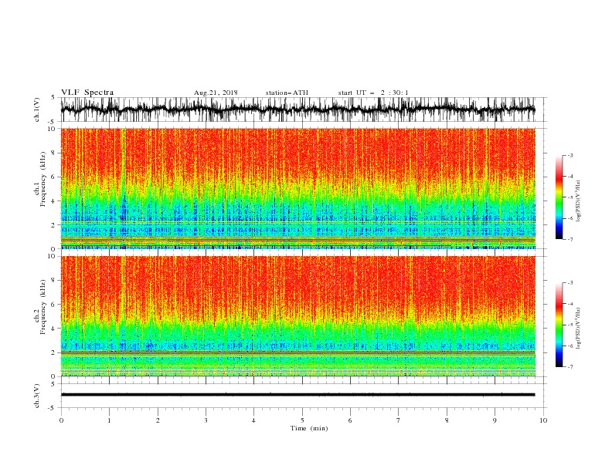Click the 'ch.3(V)' waveform axis label
The width and height of the screenshot is (612, 472).
pyautogui.click(x=37, y=396)
